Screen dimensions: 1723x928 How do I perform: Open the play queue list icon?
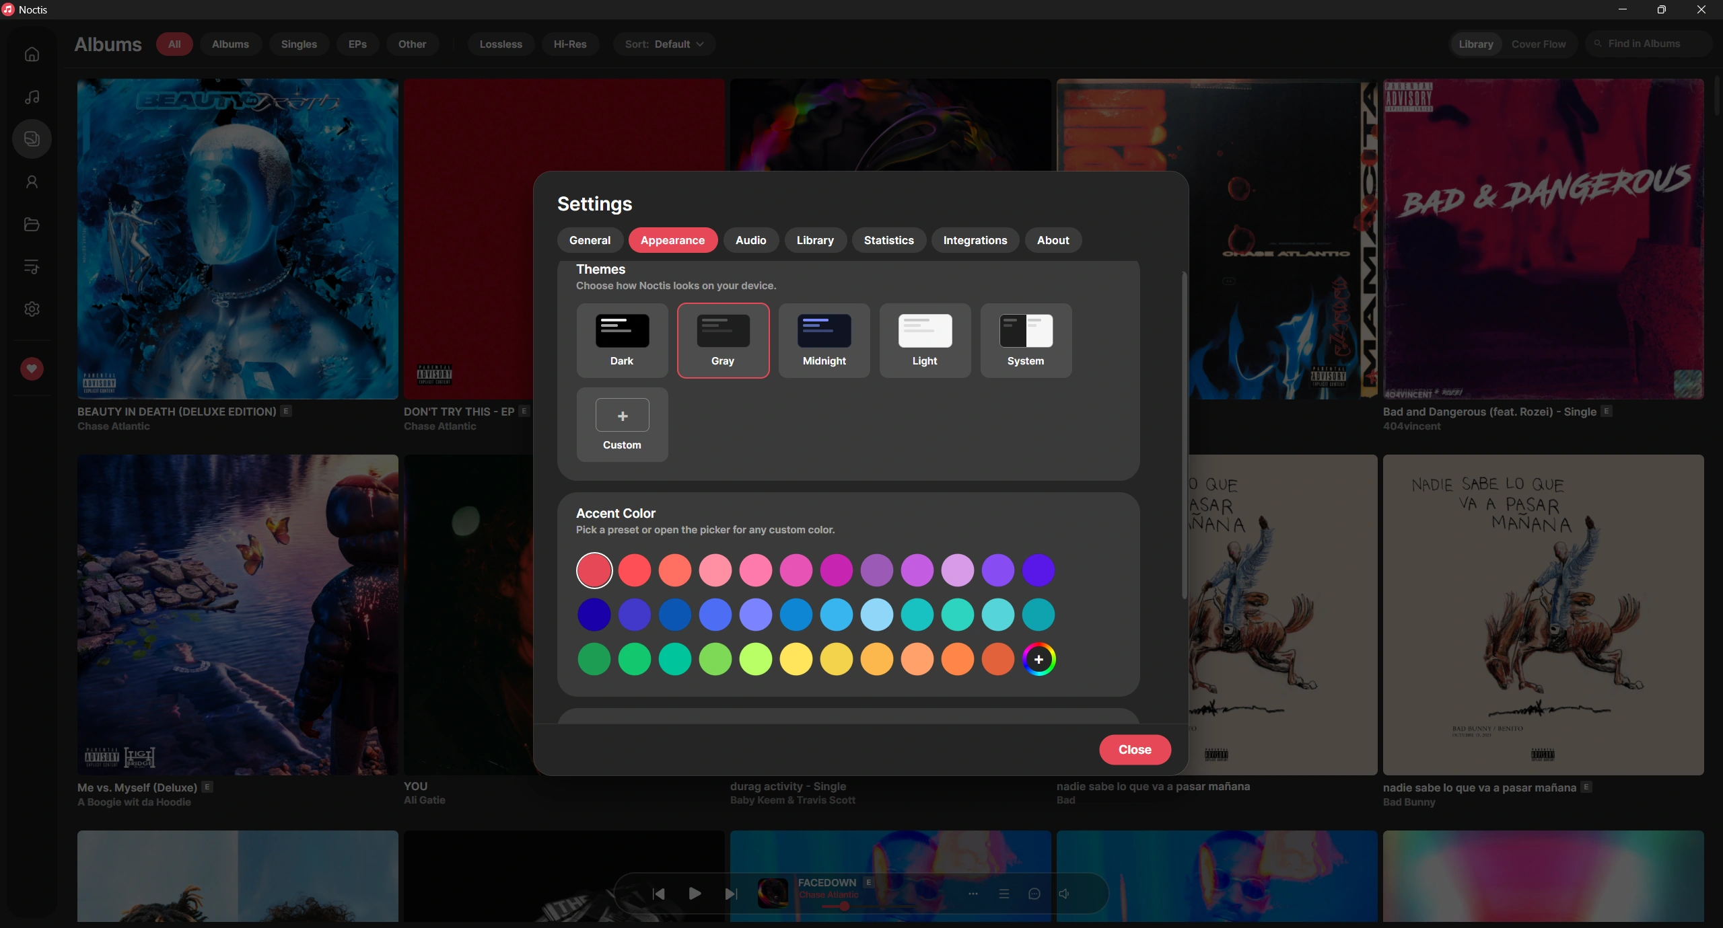(x=1004, y=894)
